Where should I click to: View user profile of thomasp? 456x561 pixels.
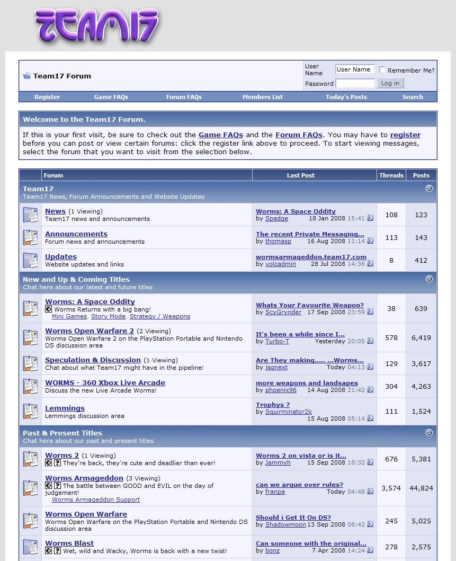[278, 241]
